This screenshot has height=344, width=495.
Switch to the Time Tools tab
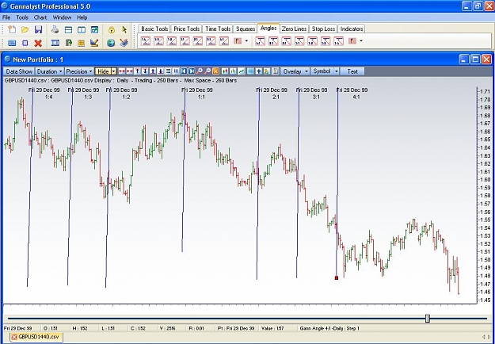point(218,29)
